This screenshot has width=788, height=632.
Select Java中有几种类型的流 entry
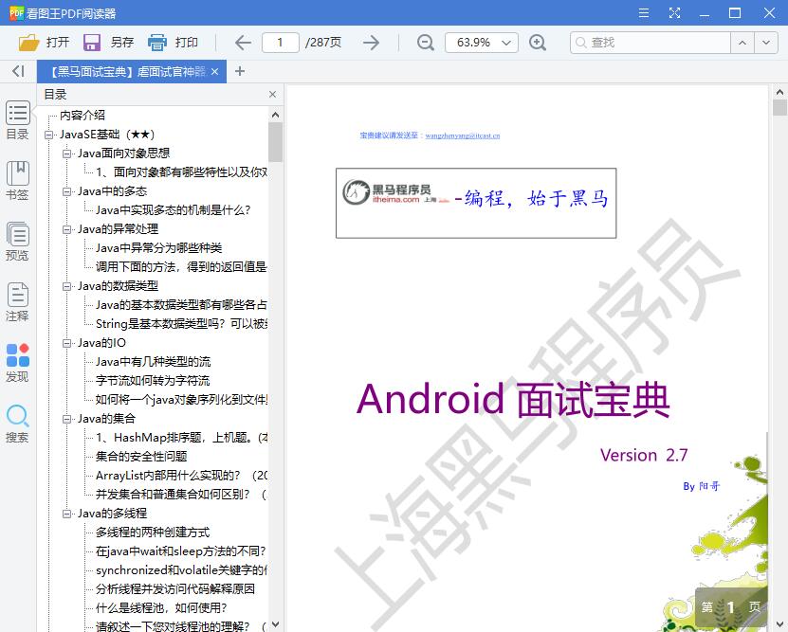point(154,362)
